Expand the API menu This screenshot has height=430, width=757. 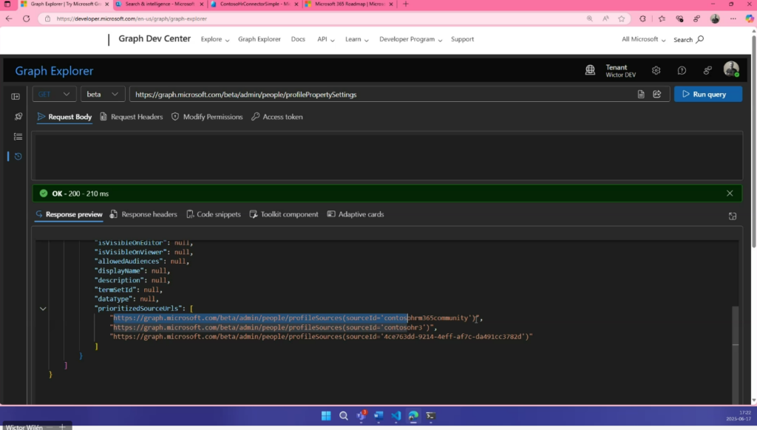(326, 39)
